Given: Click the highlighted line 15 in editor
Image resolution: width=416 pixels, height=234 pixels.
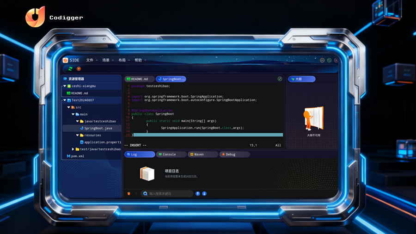Looking at the screenshot, I should 208,135.
